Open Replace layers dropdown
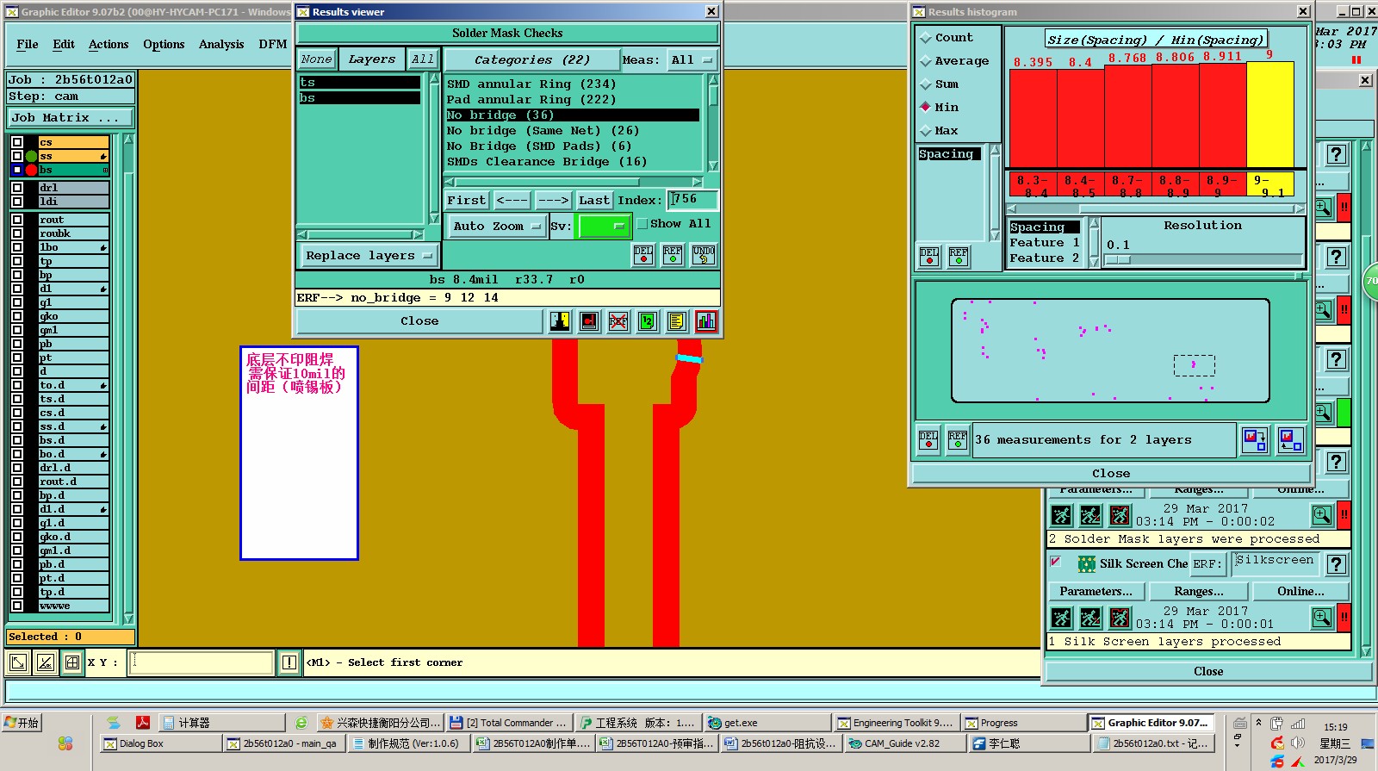The width and height of the screenshot is (1378, 771). click(x=368, y=256)
